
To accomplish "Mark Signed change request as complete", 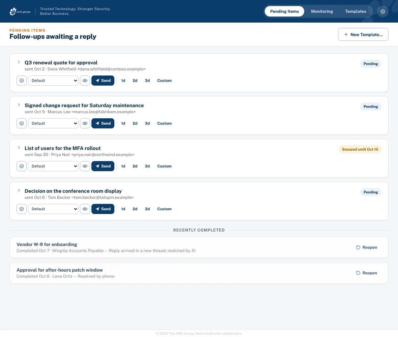I will 22,123.
